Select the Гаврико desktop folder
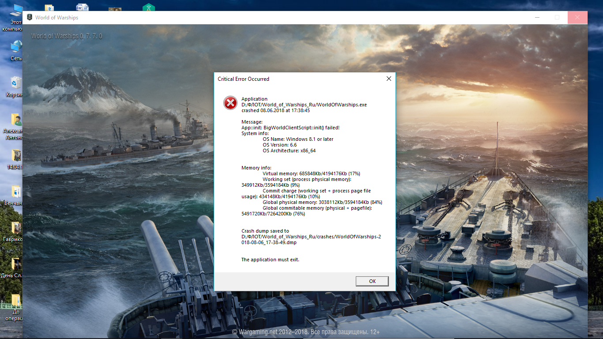 13,231
